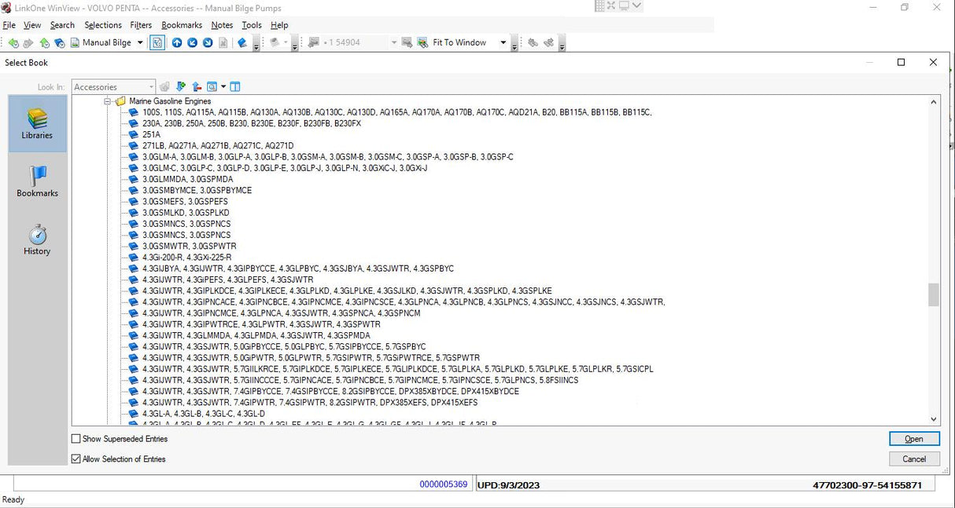Screen dimensions: 955x508
Task: Open the Tools menu
Action: click(252, 24)
